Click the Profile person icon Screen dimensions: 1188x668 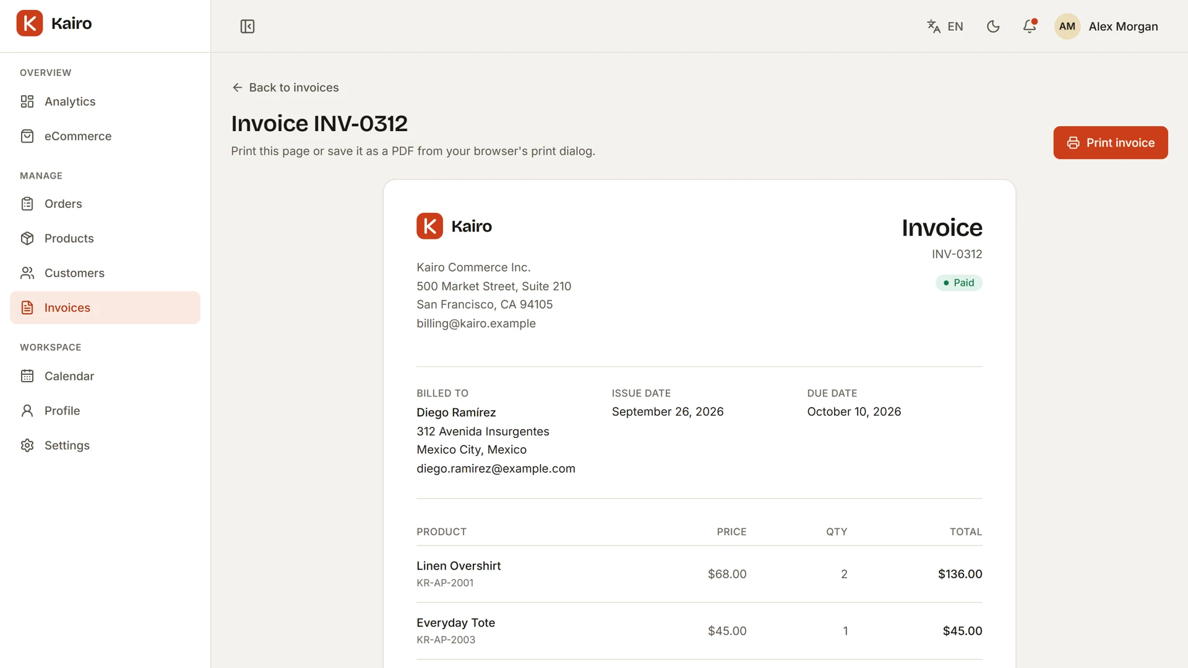27,411
